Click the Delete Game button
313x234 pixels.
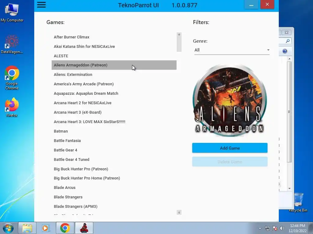tap(230, 161)
